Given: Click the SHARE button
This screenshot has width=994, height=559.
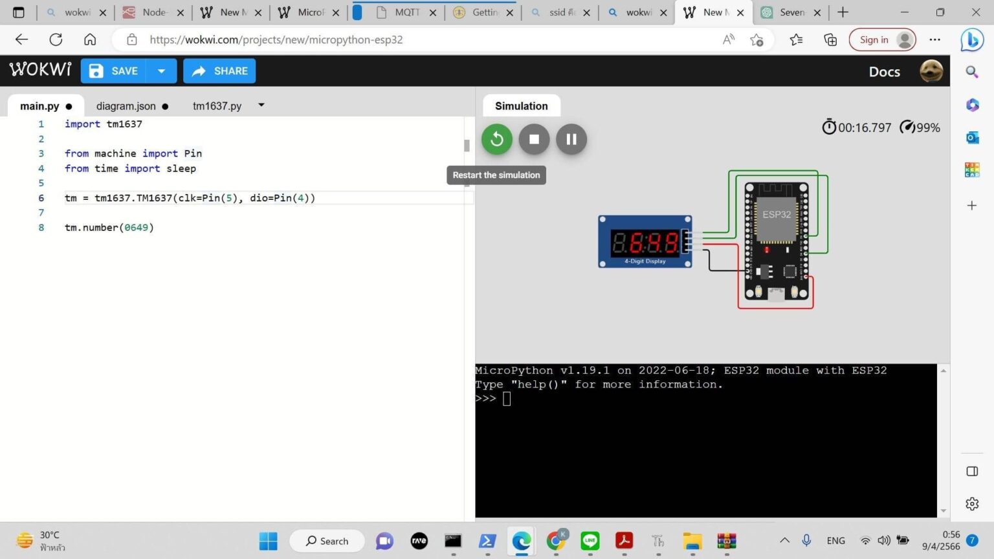Looking at the screenshot, I should tap(219, 71).
